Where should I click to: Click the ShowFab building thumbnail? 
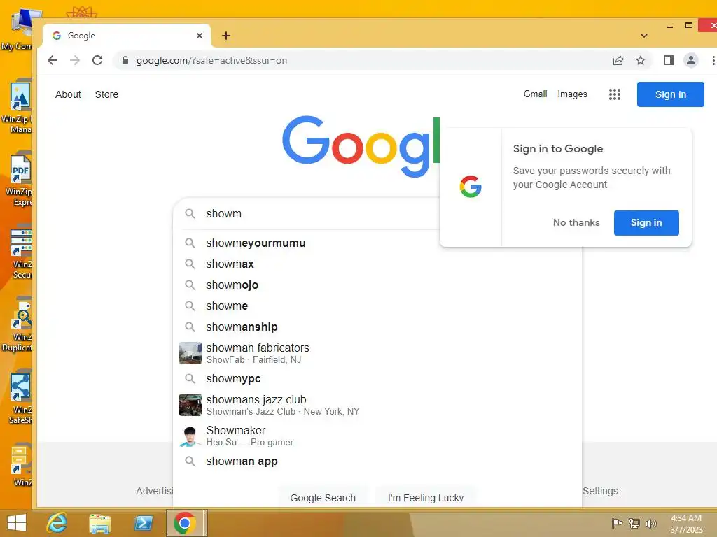[190, 353]
